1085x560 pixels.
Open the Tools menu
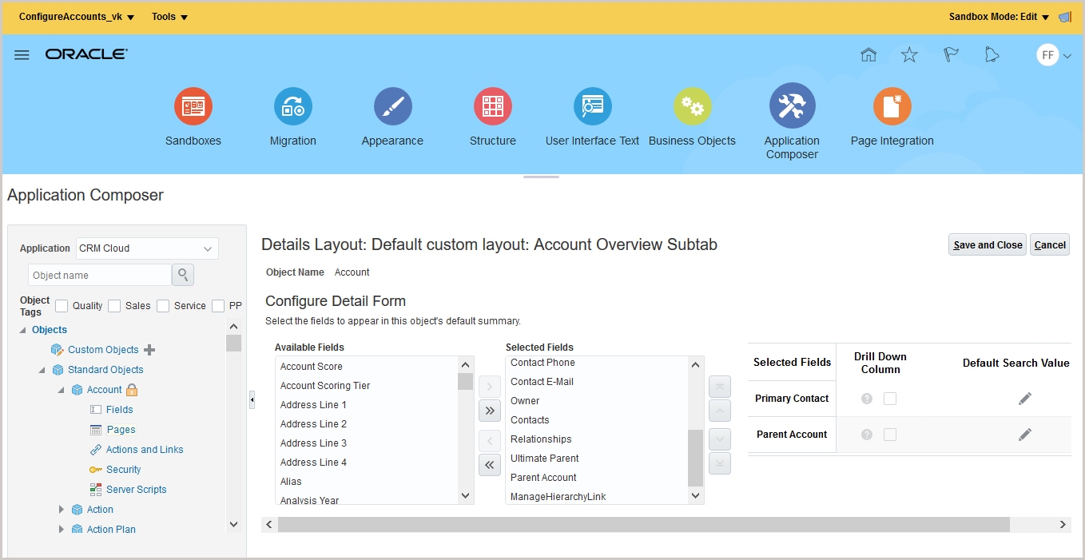169,16
